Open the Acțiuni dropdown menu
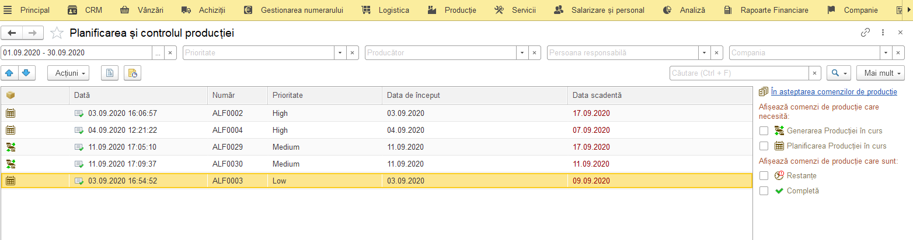Screen dimensions: 913x240 pos(68,73)
